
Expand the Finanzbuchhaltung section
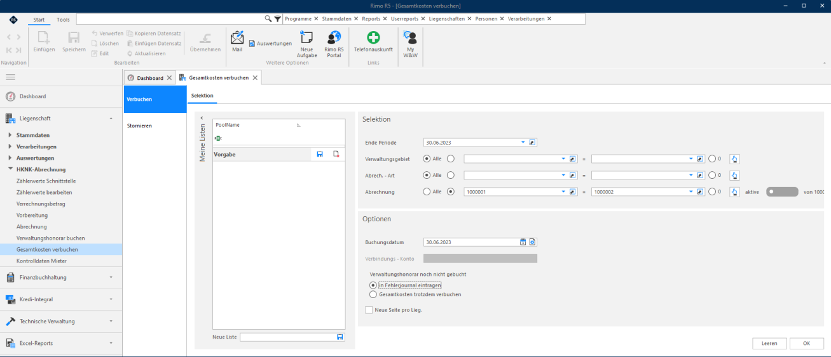(111, 277)
